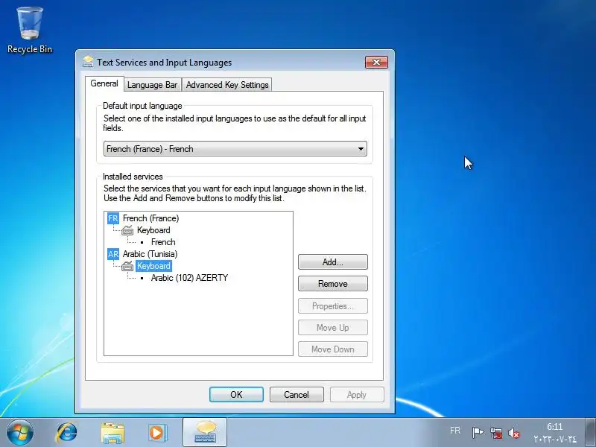Image resolution: width=596 pixels, height=447 pixels.
Task: Open Windows Explorer from the taskbar
Action: pyautogui.click(x=112, y=433)
